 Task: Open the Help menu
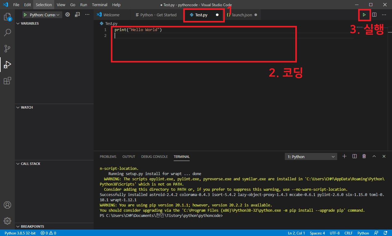point(116,5)
